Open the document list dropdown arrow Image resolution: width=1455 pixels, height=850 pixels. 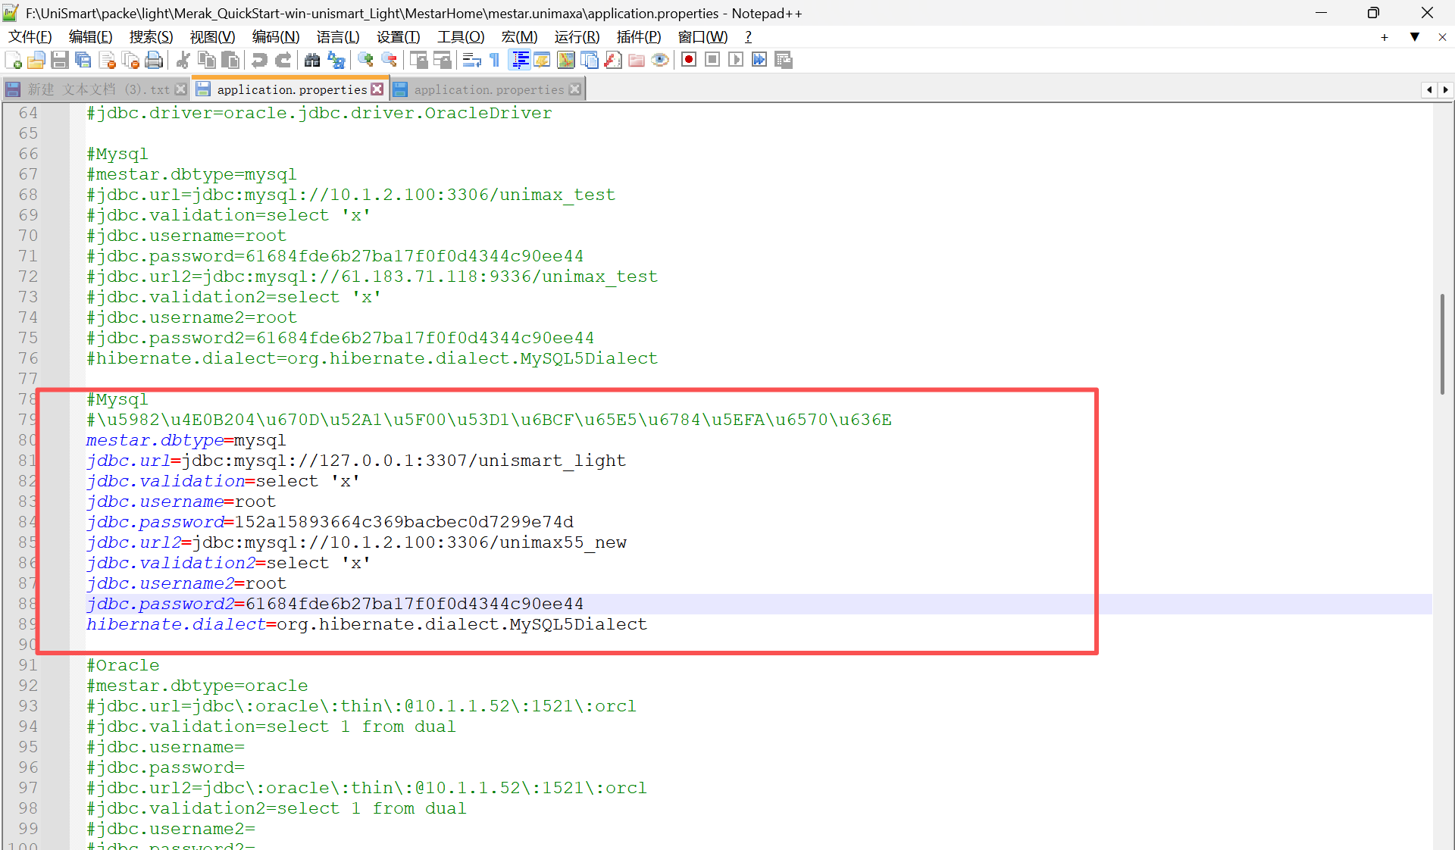point(1414,37)
